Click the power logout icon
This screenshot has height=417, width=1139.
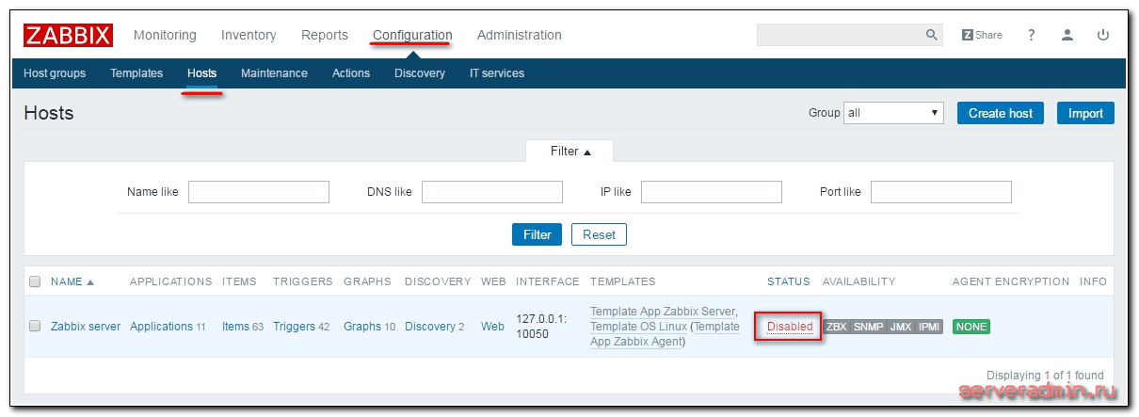pos(1102,35)
